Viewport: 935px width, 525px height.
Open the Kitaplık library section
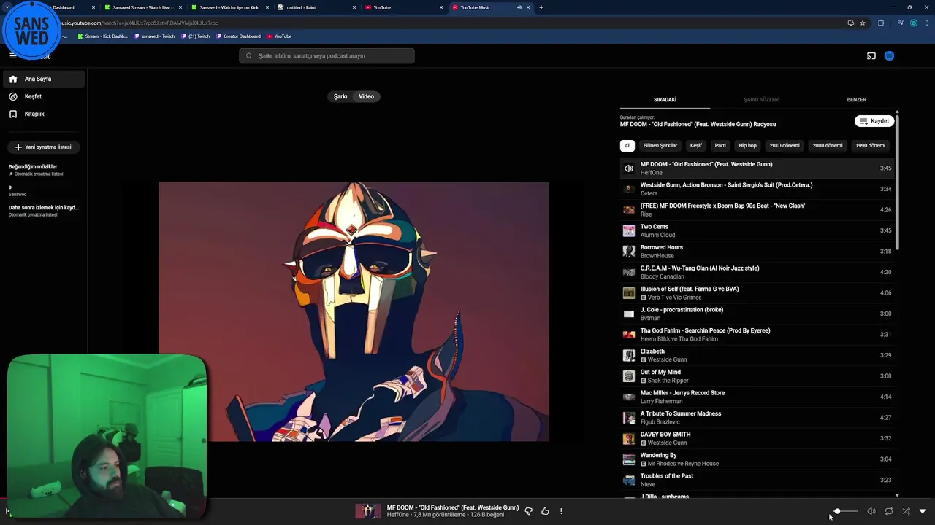[x=43, y=114]
